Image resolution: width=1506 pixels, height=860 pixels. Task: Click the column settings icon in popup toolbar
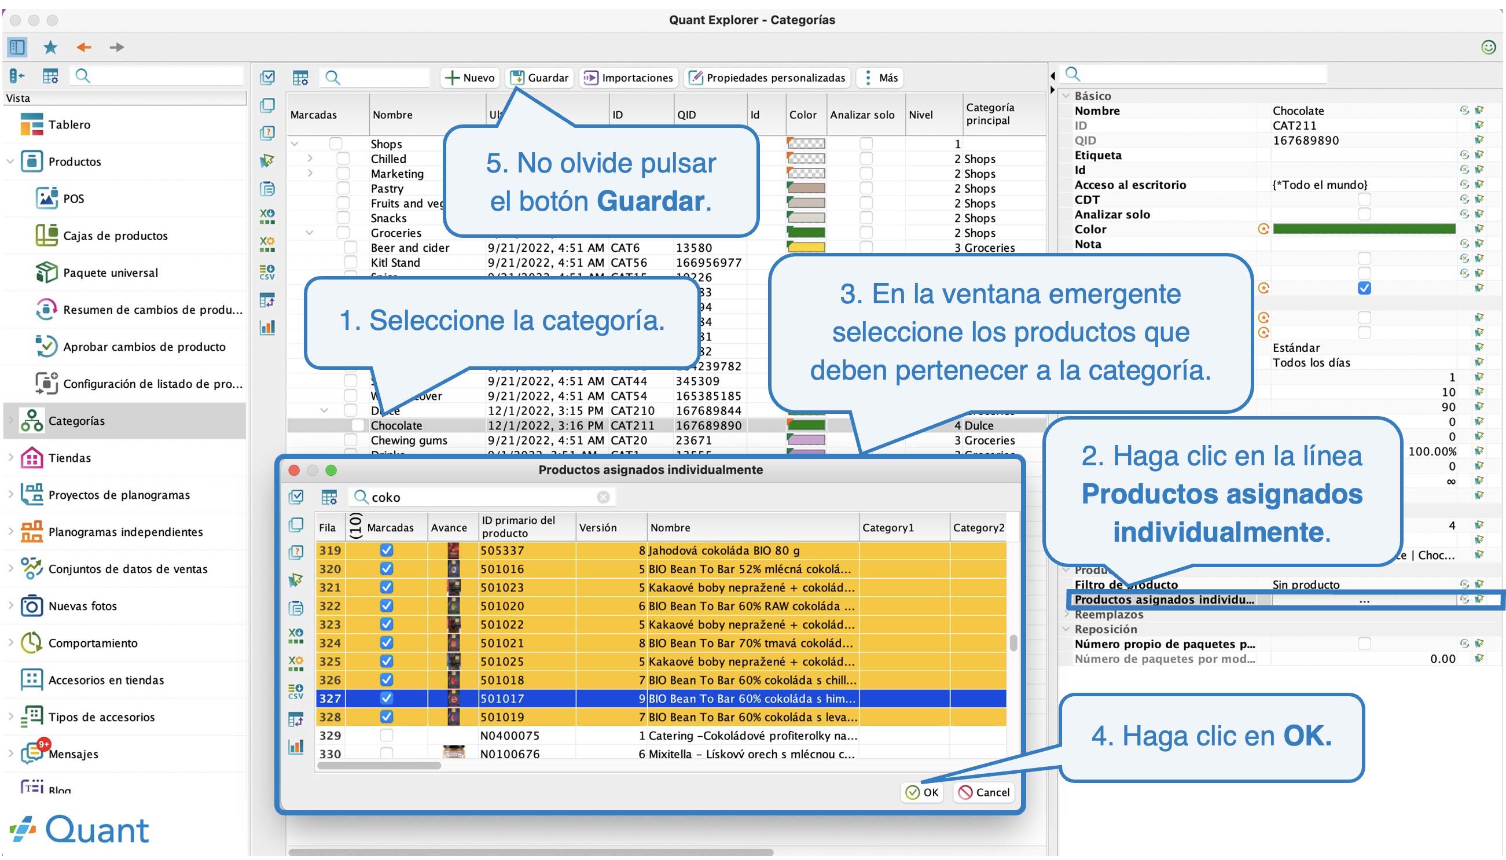(329, 497)
